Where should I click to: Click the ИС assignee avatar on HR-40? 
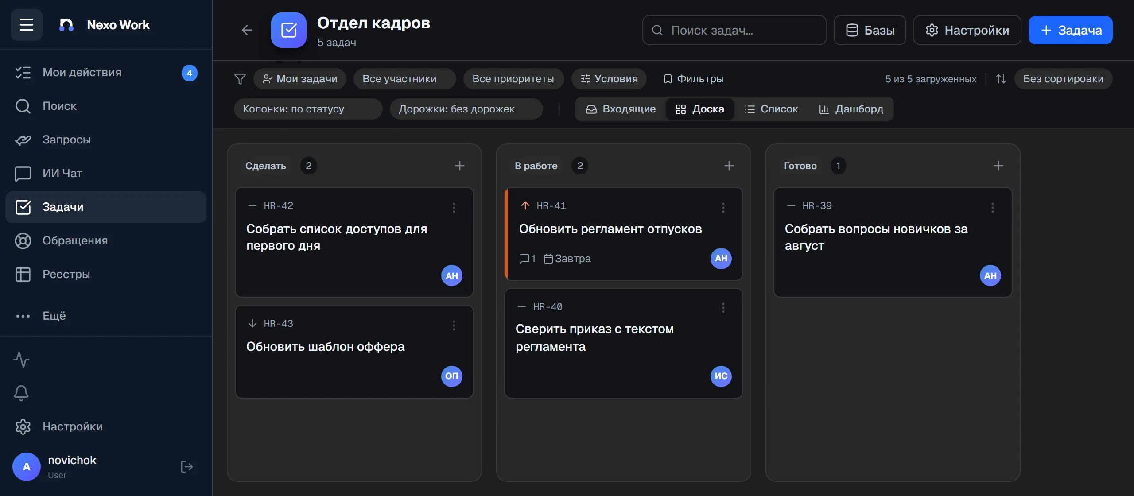(x=721, y=376)
